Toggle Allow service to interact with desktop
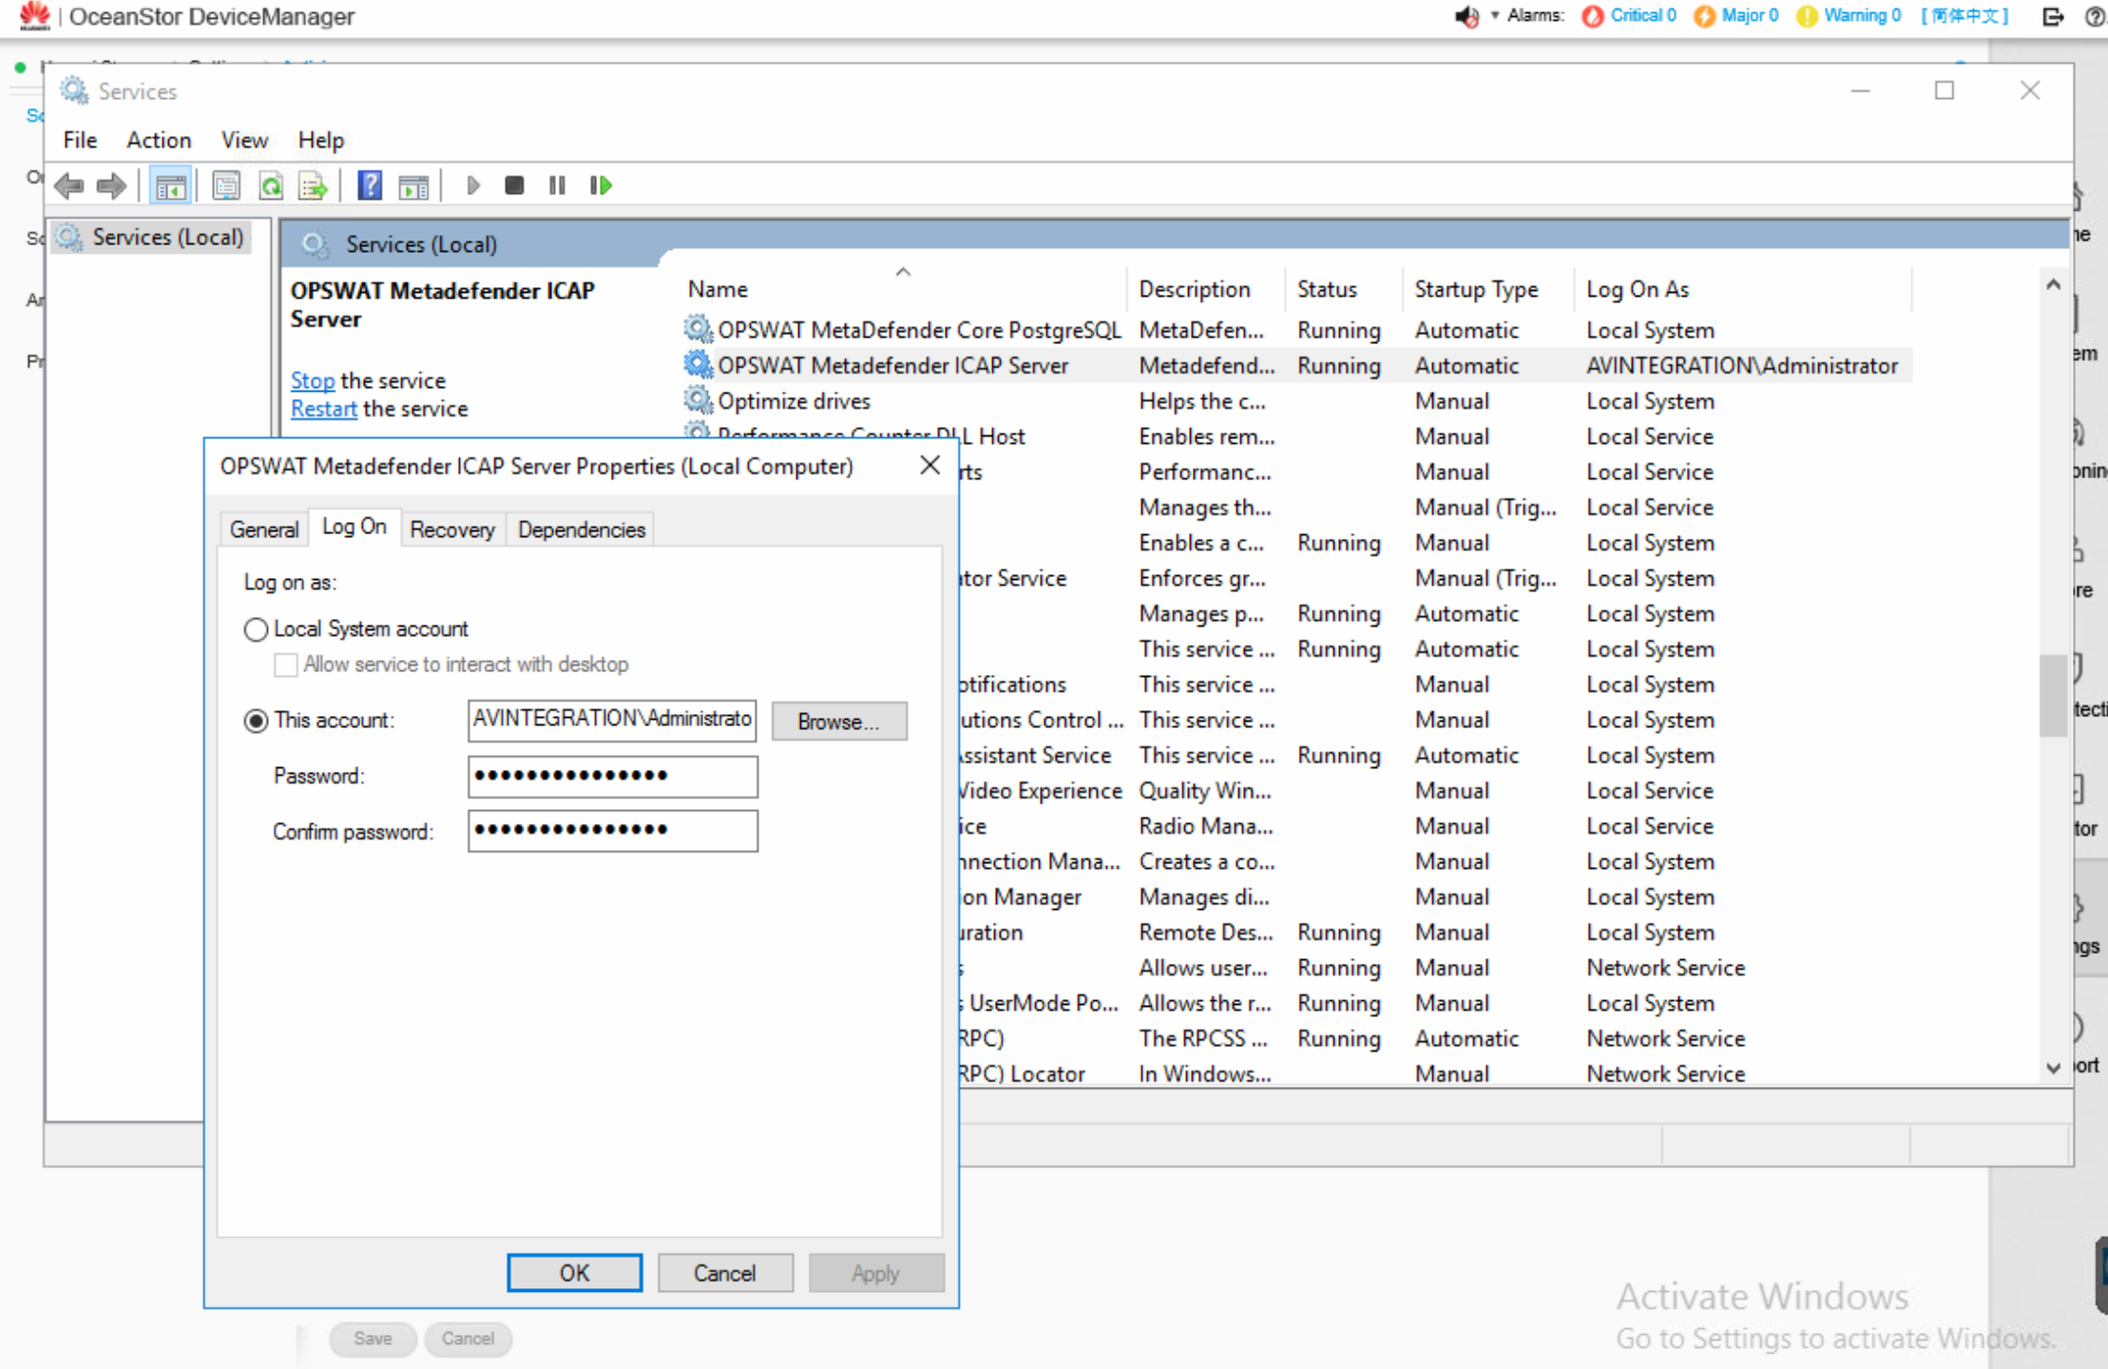The image size is (2108, 1369). [285, 665]
